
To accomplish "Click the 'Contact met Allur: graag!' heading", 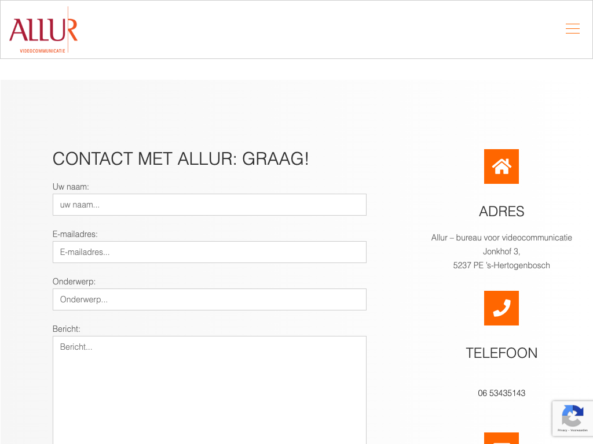I will coord(181,158).
